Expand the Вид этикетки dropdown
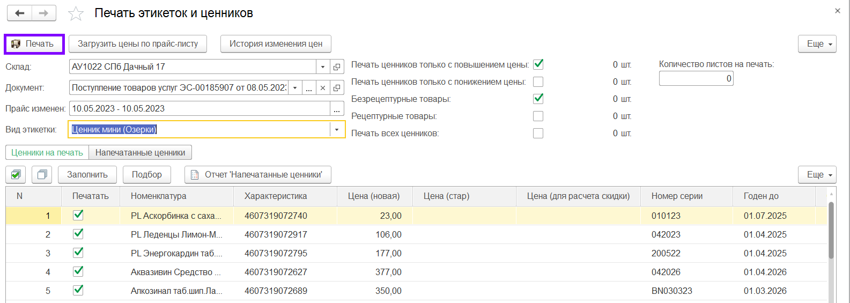Image resolution: width=850 pixels, height=303 pixels. [337, 130]
